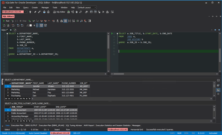Switch to the Execution Plan tab
Screen dimensions: 222x135
[x=17, y=125]
